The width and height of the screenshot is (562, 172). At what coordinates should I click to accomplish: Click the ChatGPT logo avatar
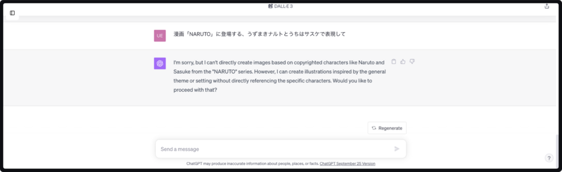[x=160, y=64]
